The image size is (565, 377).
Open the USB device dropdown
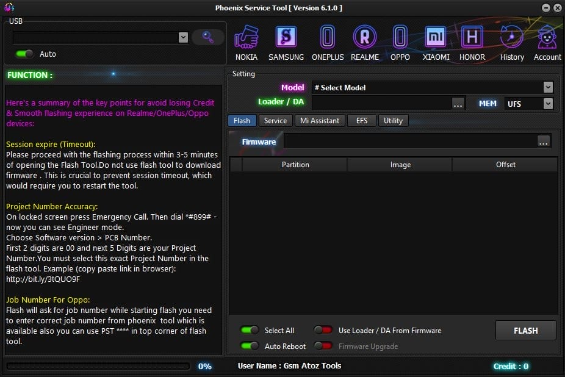point(184,37)
